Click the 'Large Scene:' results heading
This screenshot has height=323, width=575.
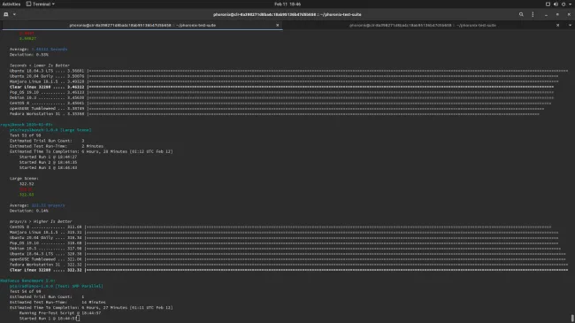point(24,179)
